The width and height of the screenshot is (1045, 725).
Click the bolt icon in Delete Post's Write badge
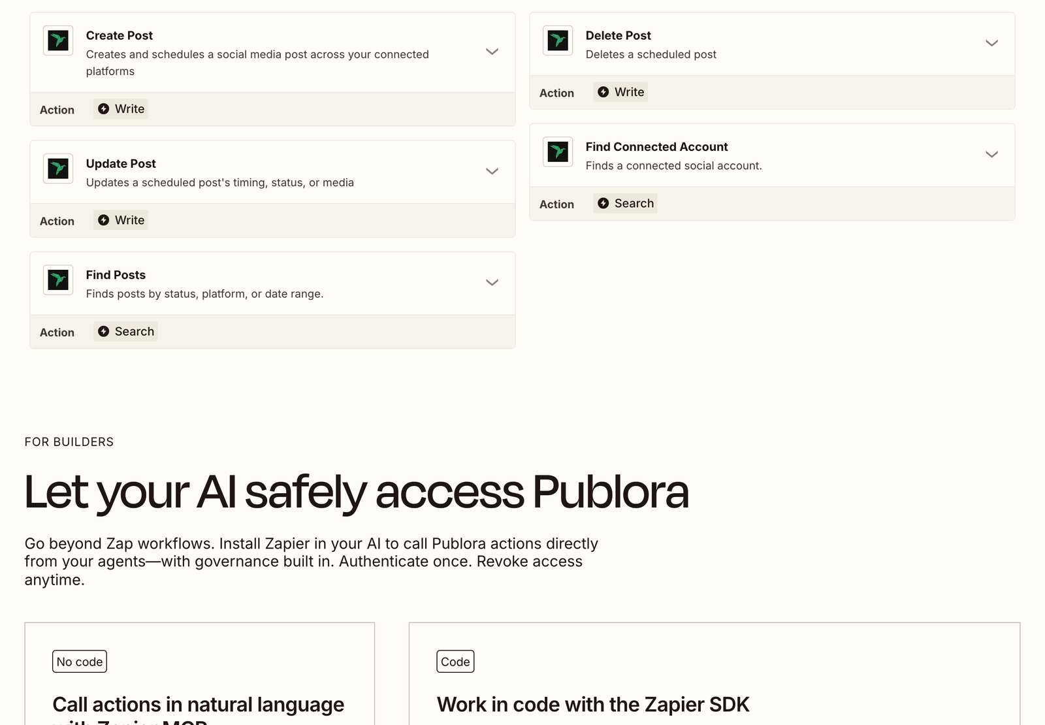point(603,92)
